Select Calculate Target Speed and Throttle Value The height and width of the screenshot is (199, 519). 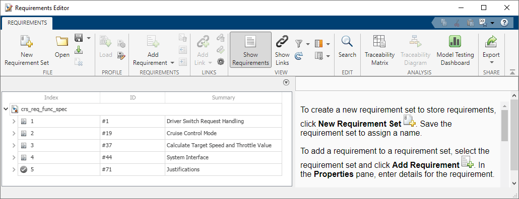[223, 146]
